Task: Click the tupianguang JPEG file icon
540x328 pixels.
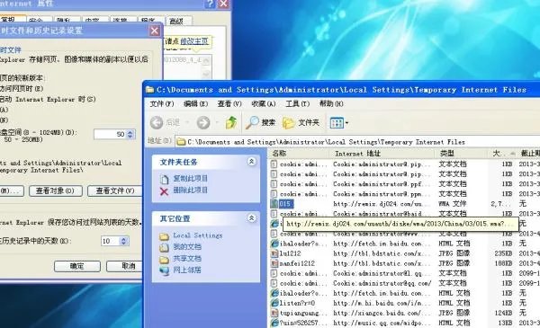Action: click(x=274, y=314)
